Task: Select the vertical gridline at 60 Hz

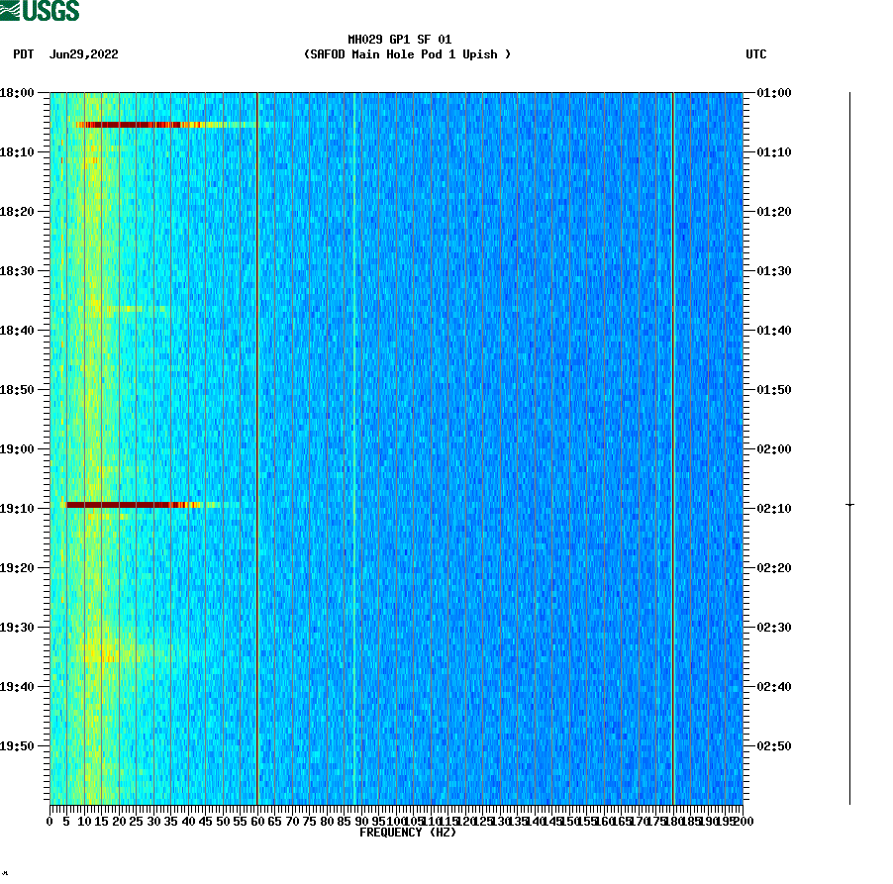Action: point(257,445)
